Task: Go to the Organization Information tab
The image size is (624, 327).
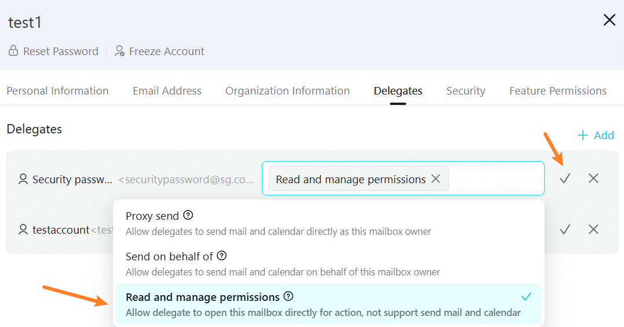Action: pos(287,91)
